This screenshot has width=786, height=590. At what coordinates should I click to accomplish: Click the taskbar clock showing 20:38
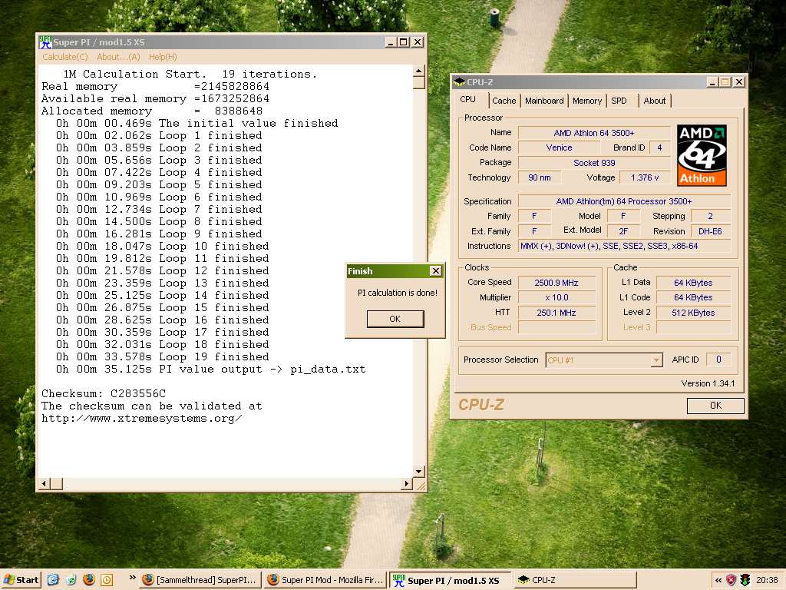point(767,581)
